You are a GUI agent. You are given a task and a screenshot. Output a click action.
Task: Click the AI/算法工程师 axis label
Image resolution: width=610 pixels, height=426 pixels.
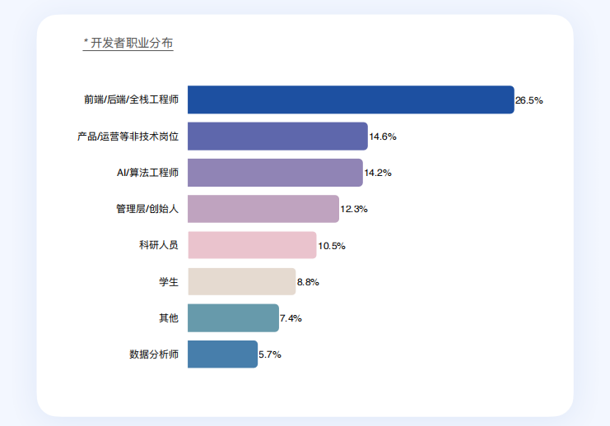(x=147, y=173)
